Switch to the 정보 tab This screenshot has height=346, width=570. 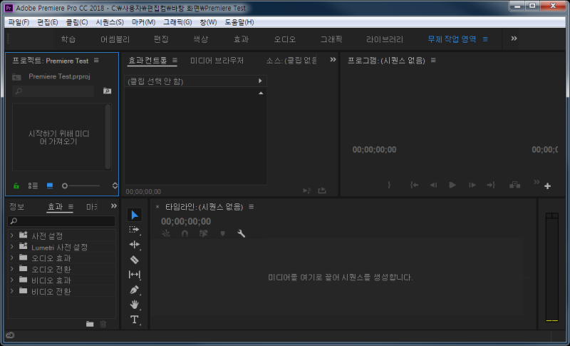pos(16,207)
